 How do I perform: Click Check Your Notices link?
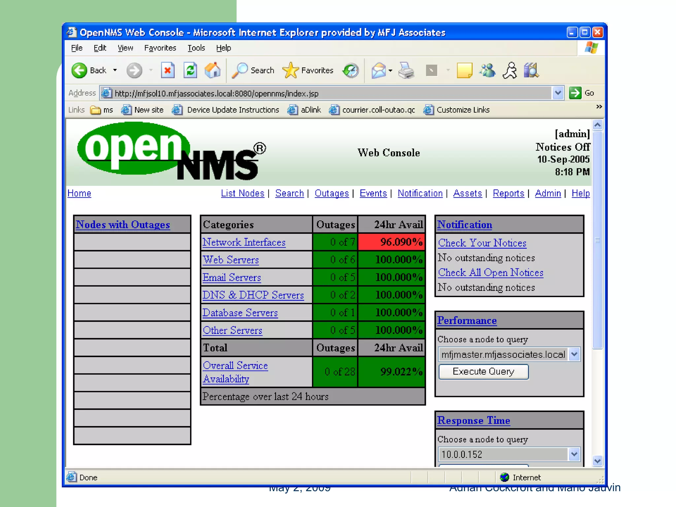click(x=482, y=243)
